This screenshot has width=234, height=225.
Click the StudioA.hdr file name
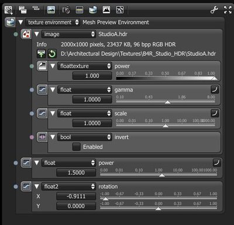click(113, 34)
